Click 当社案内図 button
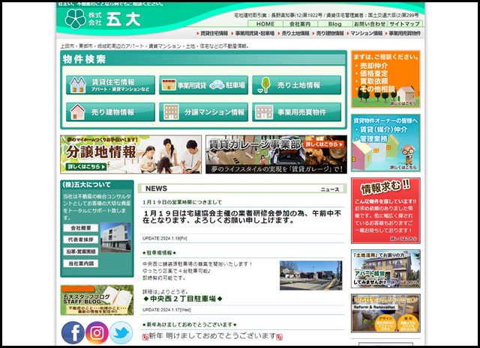This screenshot has height=348, width=480. (x=81, y=263)
